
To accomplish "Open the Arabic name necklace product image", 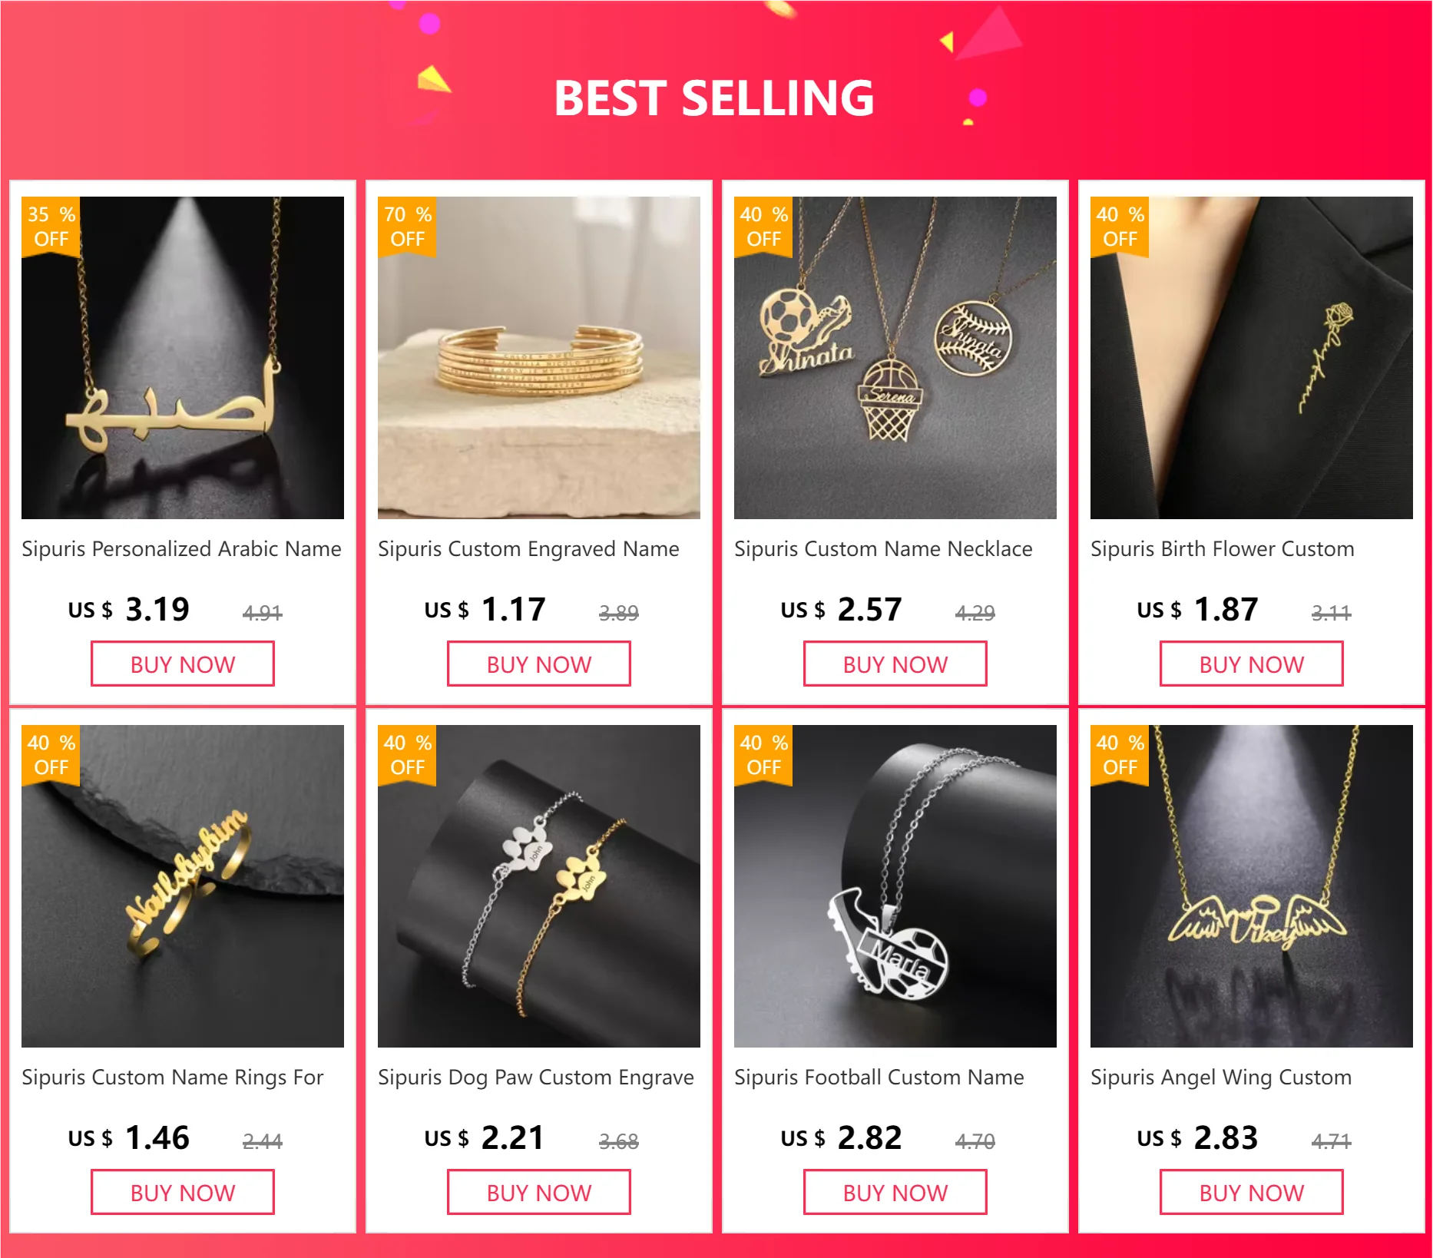I will (183, 357).
